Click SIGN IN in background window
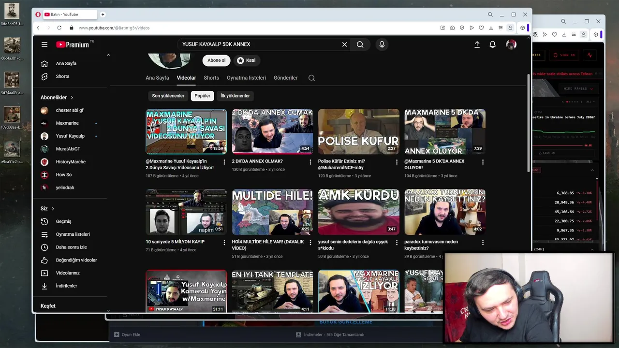The image size is (619, 348). (564, 55)
